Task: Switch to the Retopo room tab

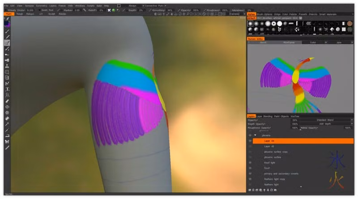Action: coord(30,14)
